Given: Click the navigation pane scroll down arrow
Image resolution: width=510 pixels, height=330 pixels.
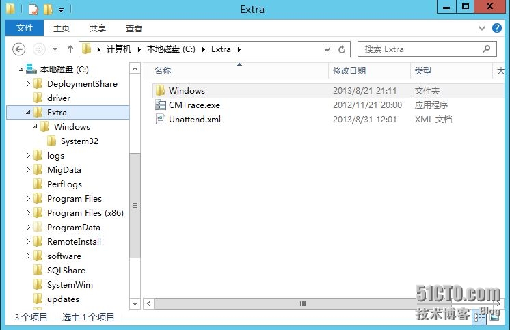Looking at the screenshot, I should pos(135,303).
